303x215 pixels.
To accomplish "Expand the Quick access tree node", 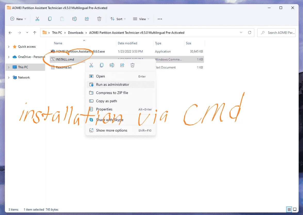I will pyautogui.click(x=9, y=47).
